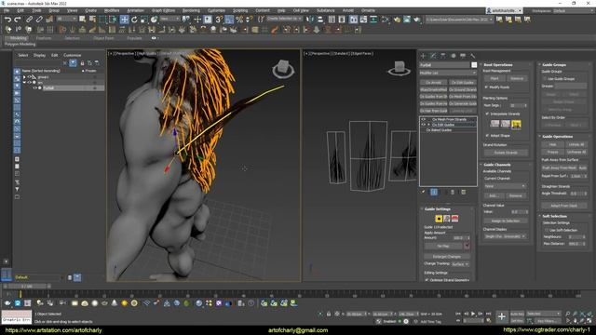Remove modifier via trash icon below stack
This screenshot has height=335, width=596.
coord(453,193)
